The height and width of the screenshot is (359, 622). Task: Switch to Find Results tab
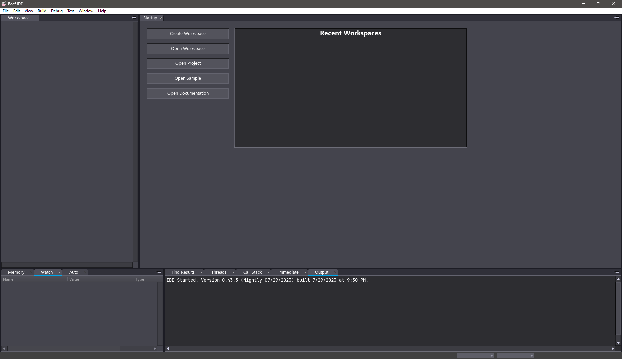(183, 272)
